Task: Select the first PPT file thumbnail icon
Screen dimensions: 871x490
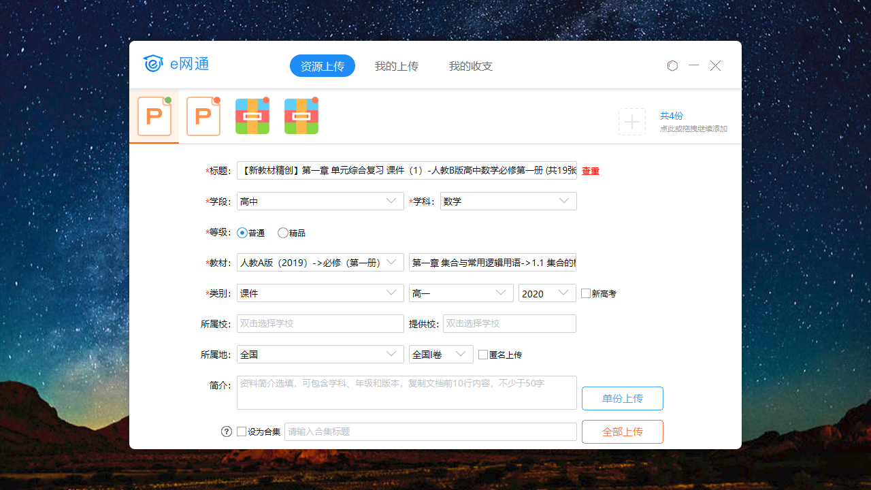Action: point(154,116)
